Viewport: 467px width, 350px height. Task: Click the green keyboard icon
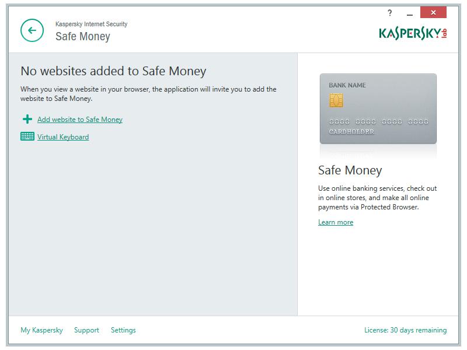(27, 136)
